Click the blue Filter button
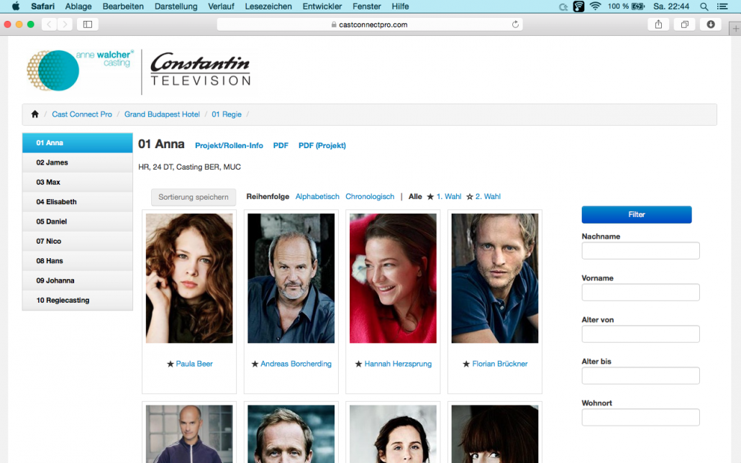The height and width of the screenshot is (463, 741). click(x=637, y=214)
